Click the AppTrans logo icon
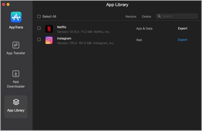 [x=16, y=17]
